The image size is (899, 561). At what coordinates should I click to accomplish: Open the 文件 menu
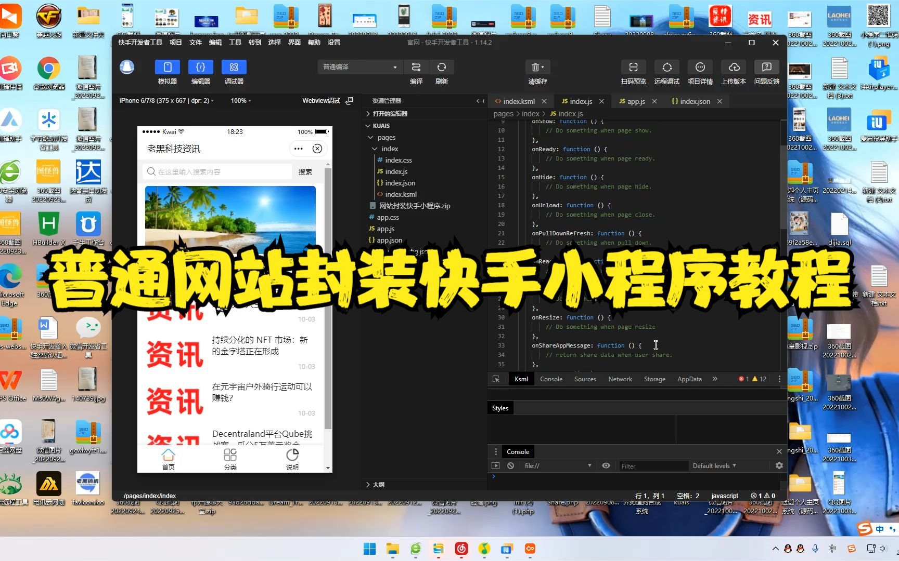click(x=196, y=43)
